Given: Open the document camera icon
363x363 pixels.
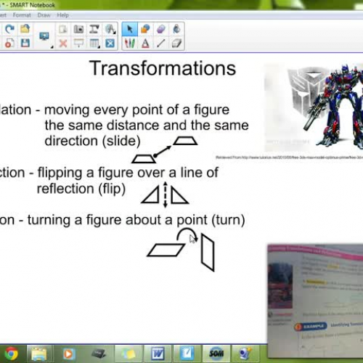Looking at the screenshot, I should pyautogui.click(x=94, y=29).
